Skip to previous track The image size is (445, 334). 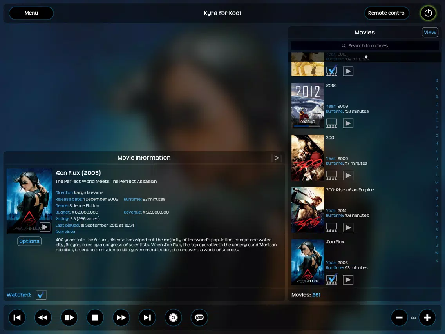click(x=17, y=318)
